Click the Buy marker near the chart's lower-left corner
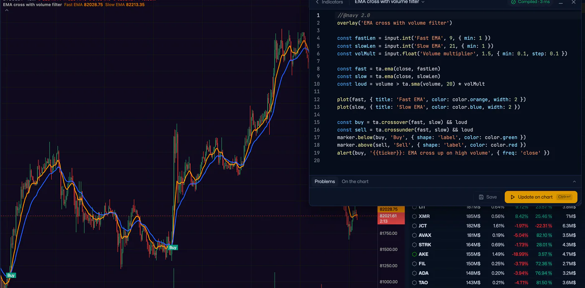Viewport: 585px width, 288px height. coord(11,275)
